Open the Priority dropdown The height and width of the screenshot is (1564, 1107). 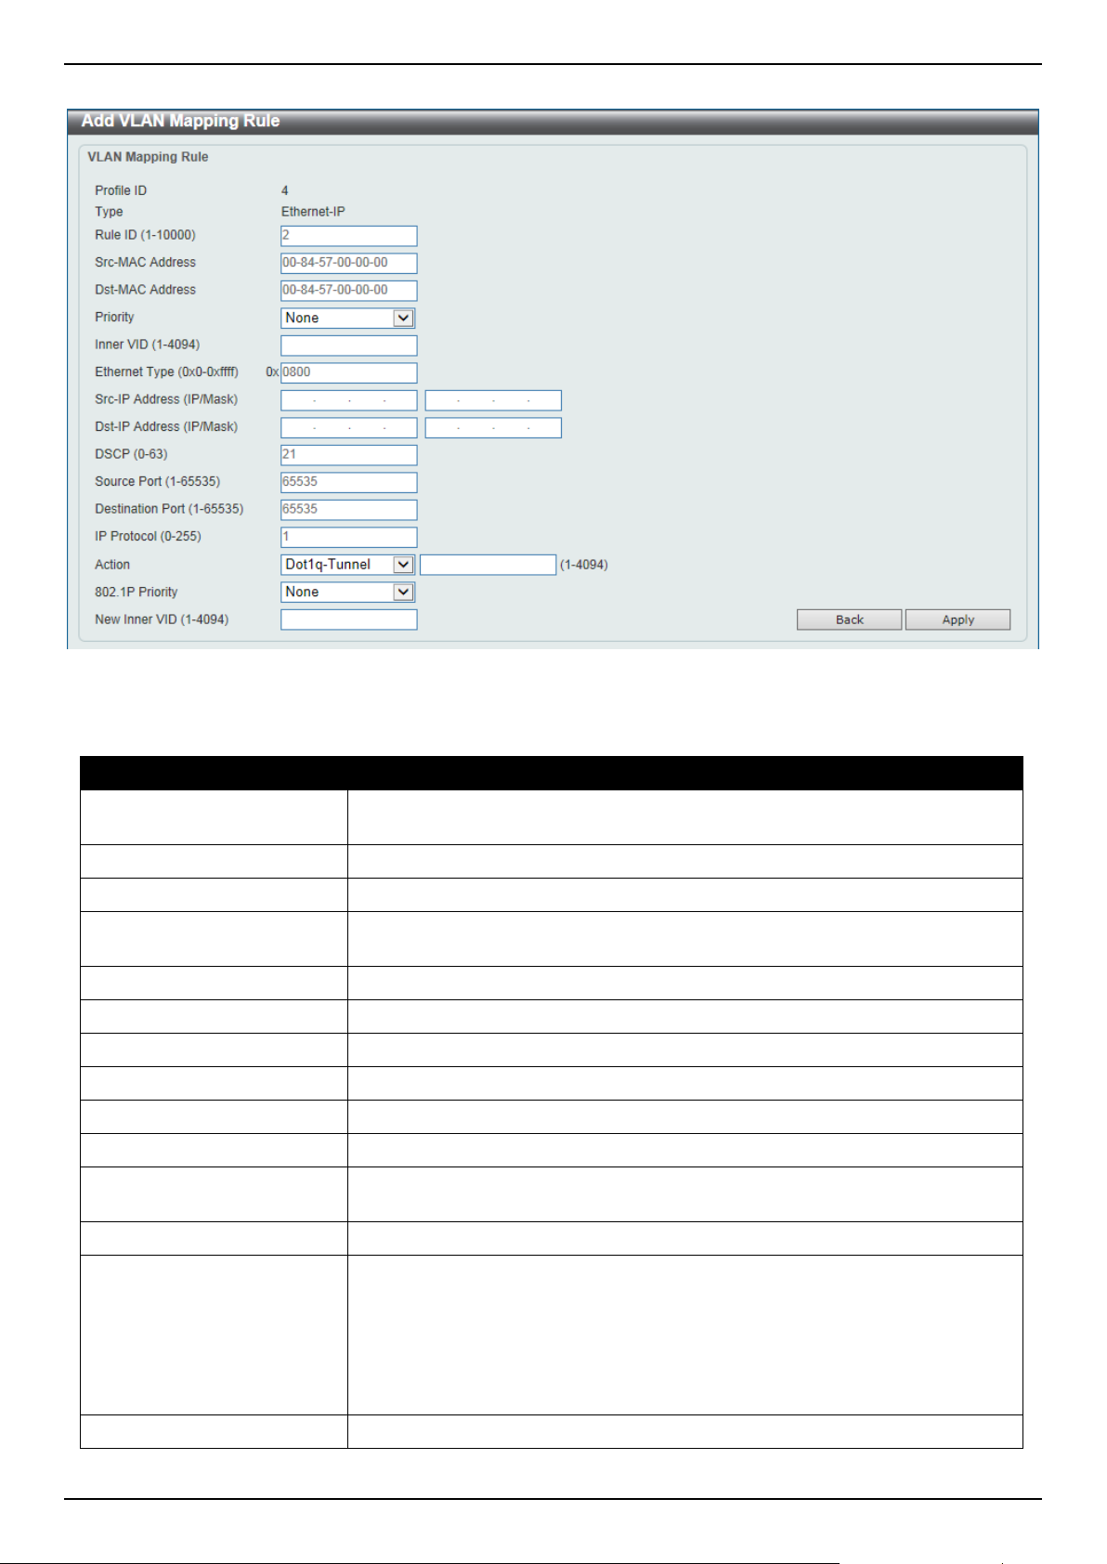coord(348,318)
